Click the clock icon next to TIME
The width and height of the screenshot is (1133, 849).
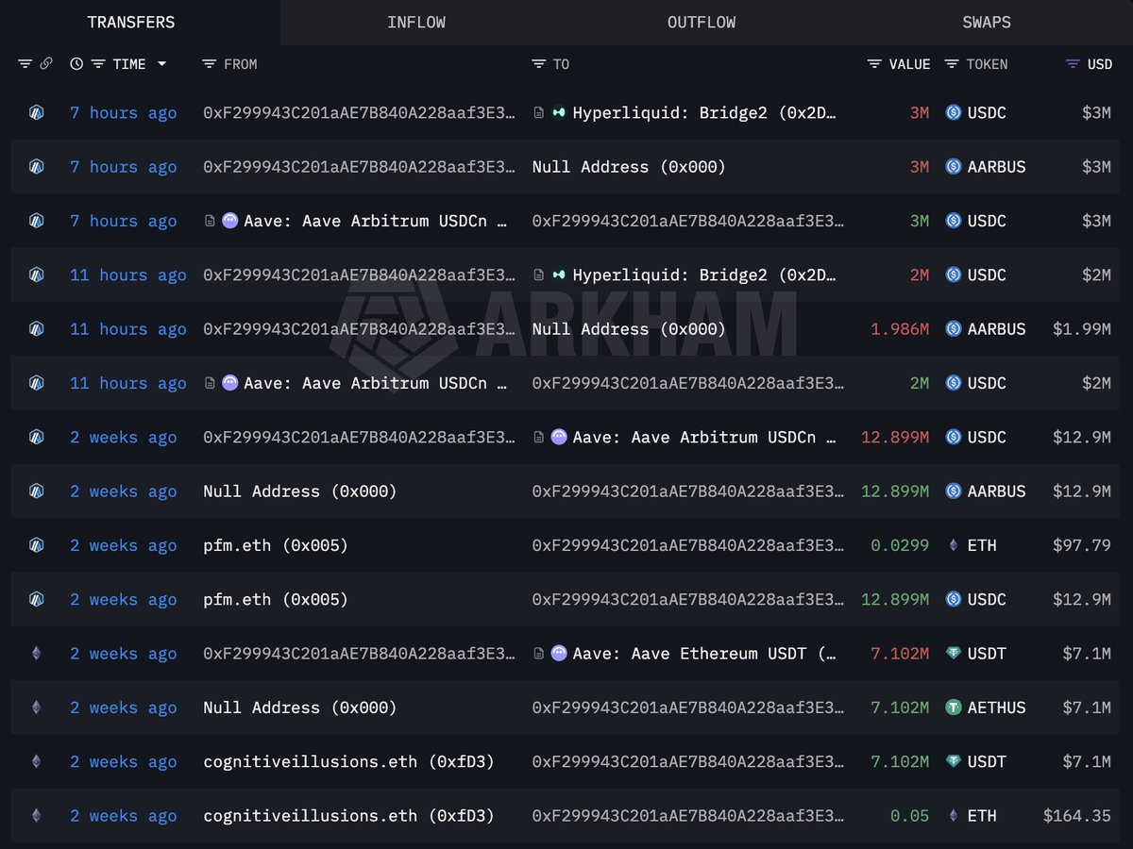coord(76,64)
